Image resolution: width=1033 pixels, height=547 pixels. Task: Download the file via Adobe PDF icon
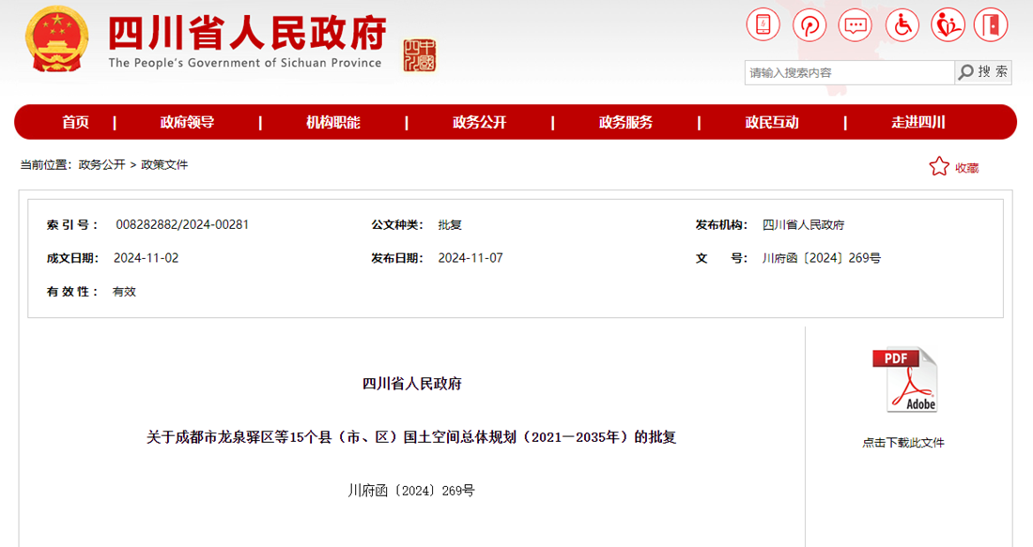(904, 380)
